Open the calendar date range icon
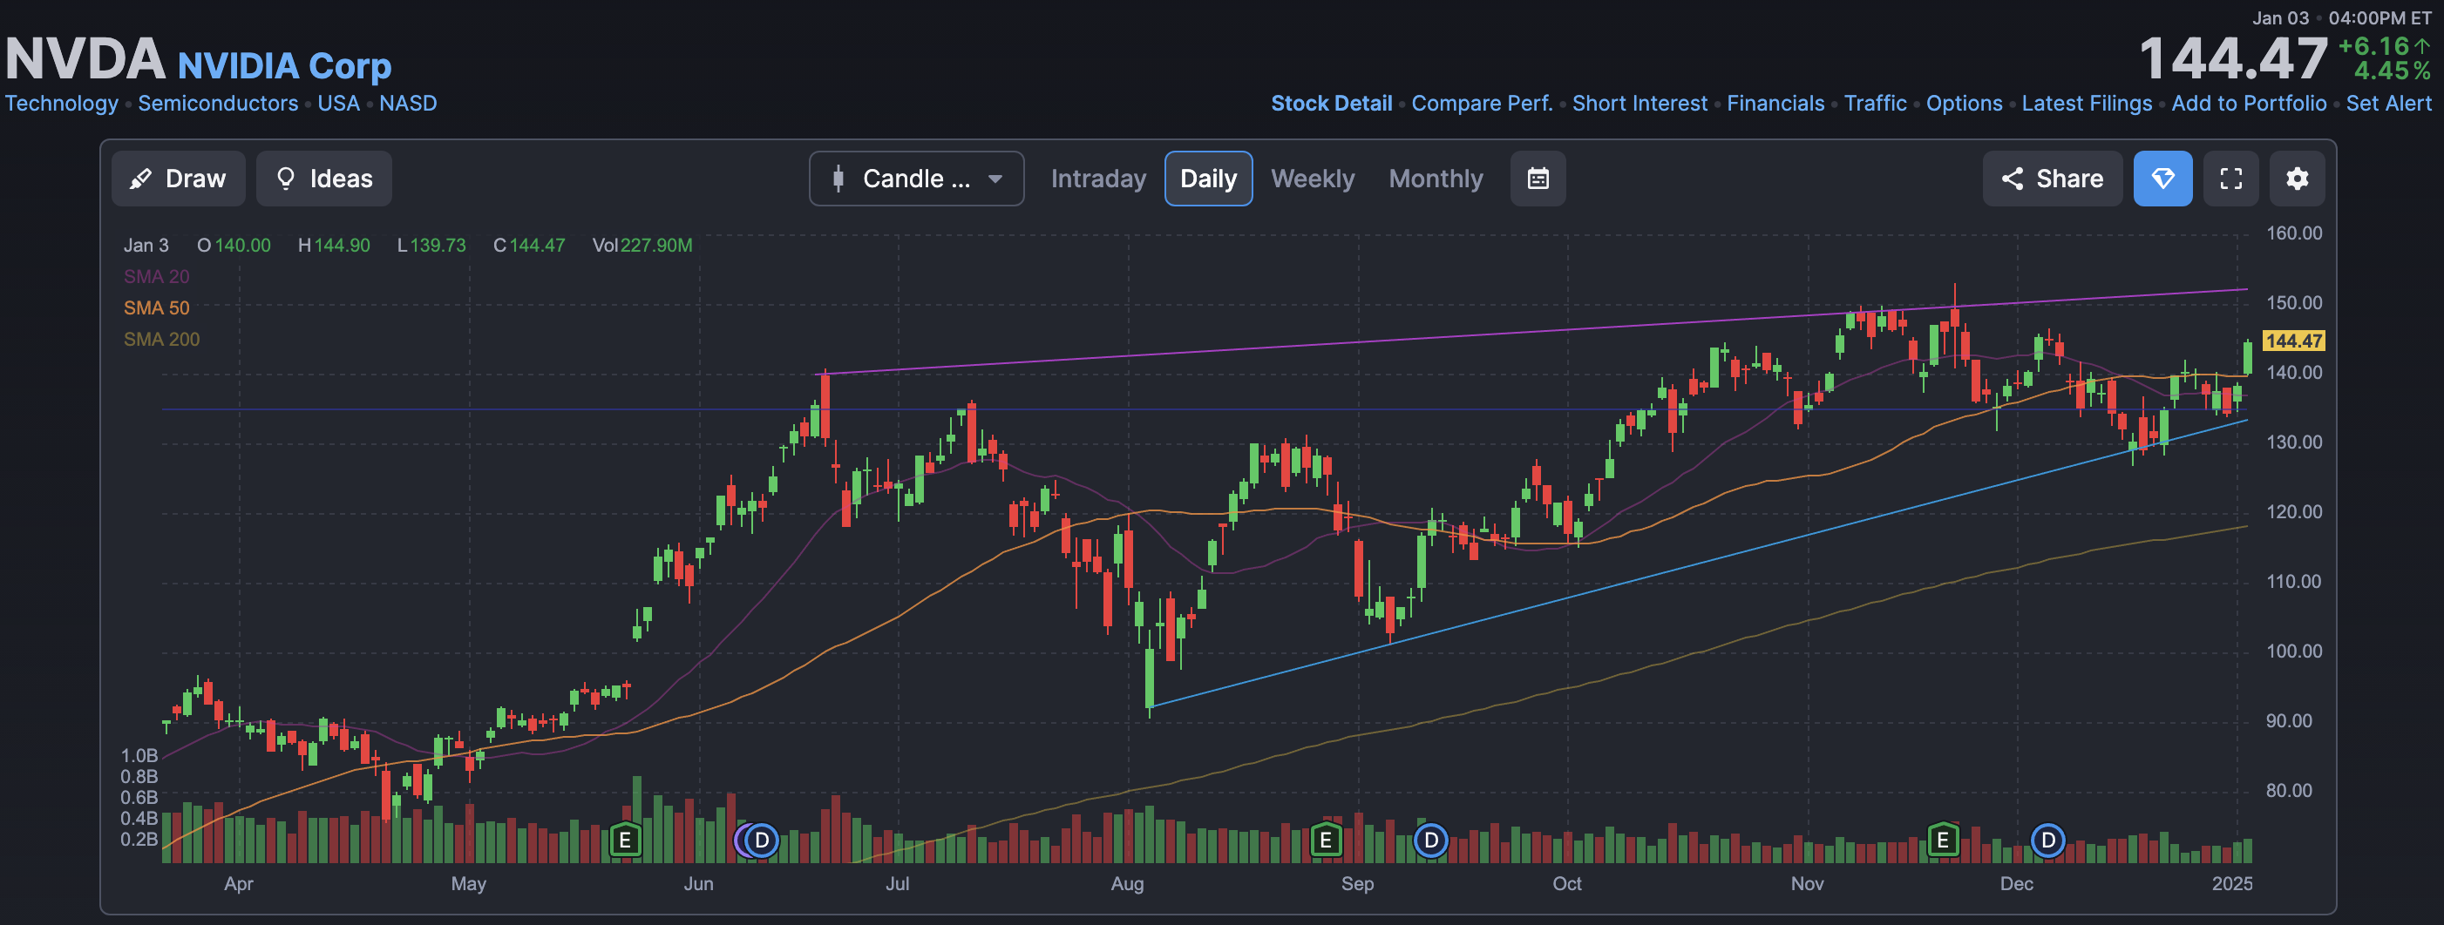 pos(1538,179)
